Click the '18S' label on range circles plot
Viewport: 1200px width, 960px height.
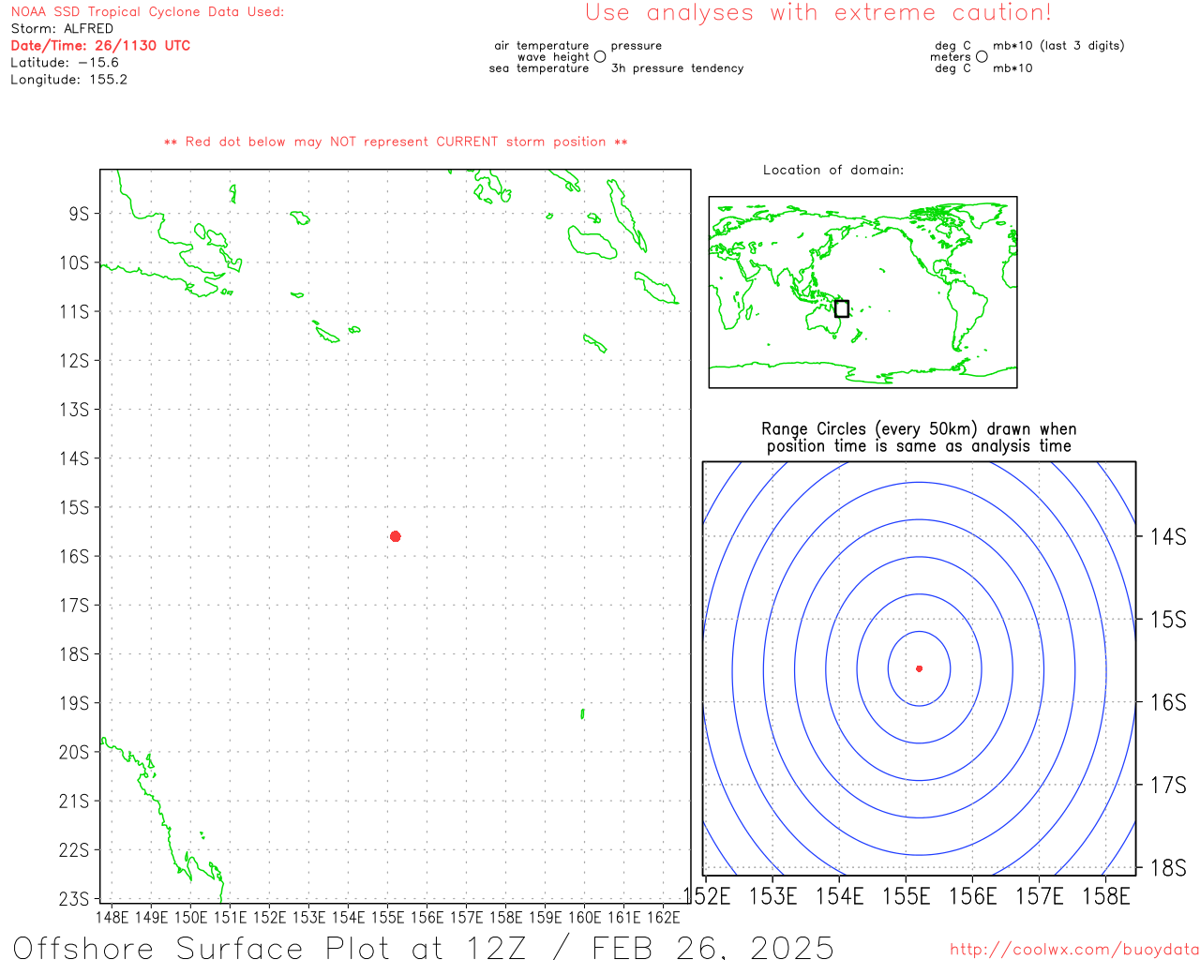[x=1168, y=868]
